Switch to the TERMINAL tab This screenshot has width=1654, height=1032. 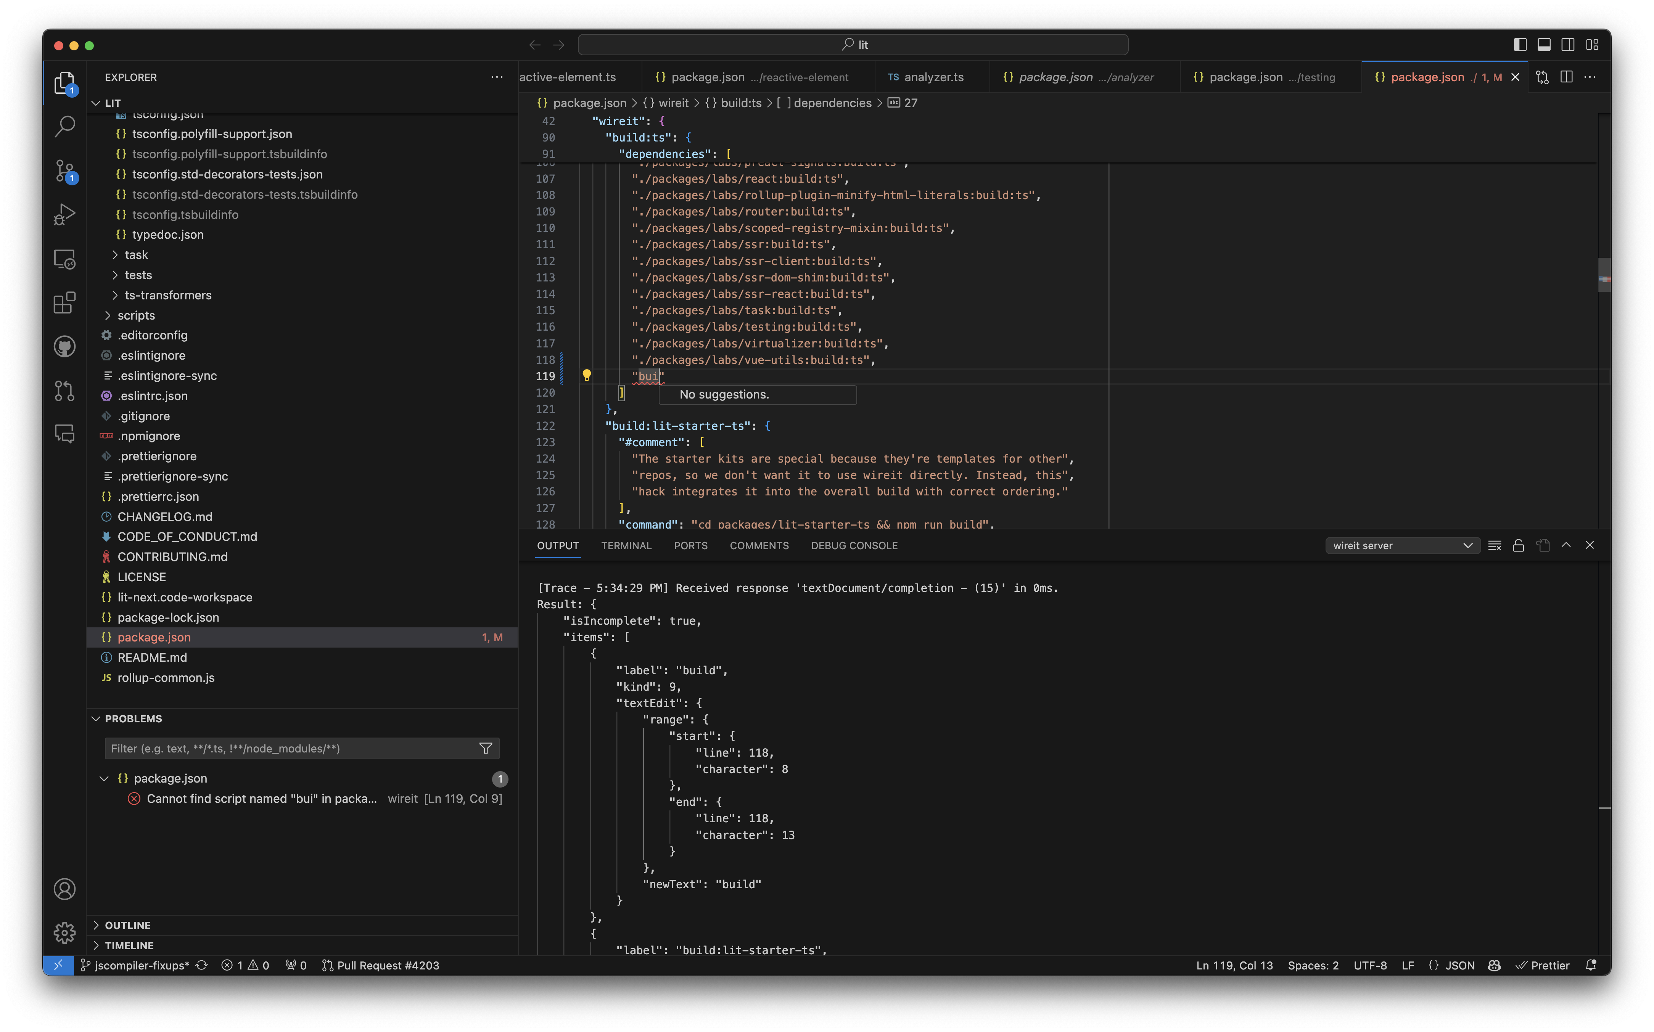[x=626, y=545]
